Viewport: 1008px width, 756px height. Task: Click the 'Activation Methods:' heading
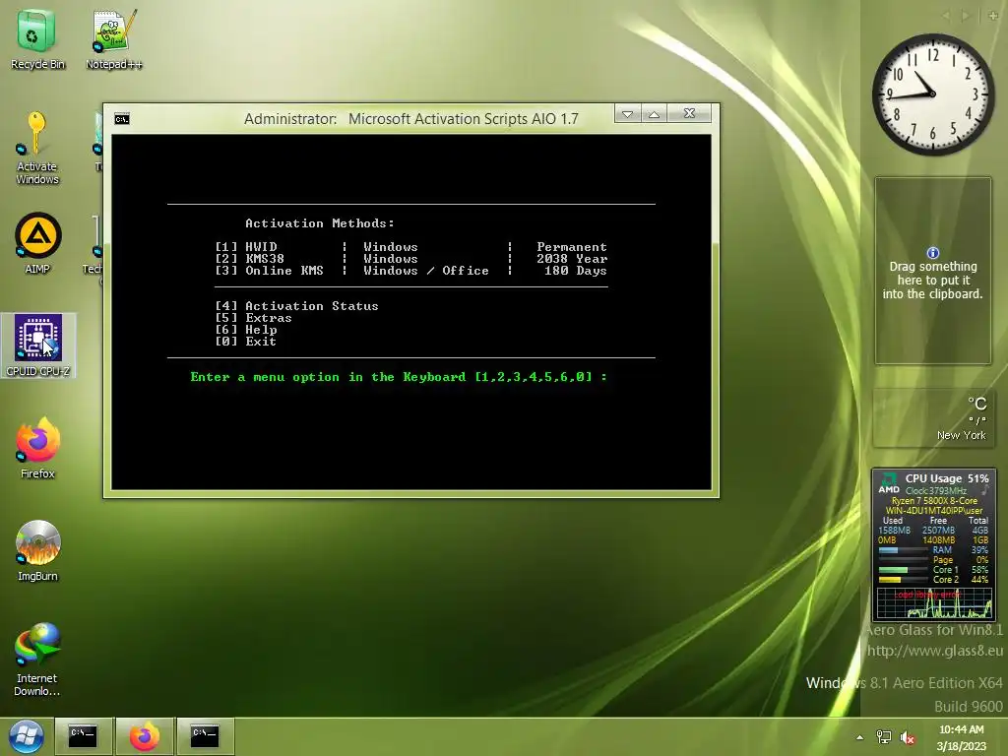coord(320,223)
